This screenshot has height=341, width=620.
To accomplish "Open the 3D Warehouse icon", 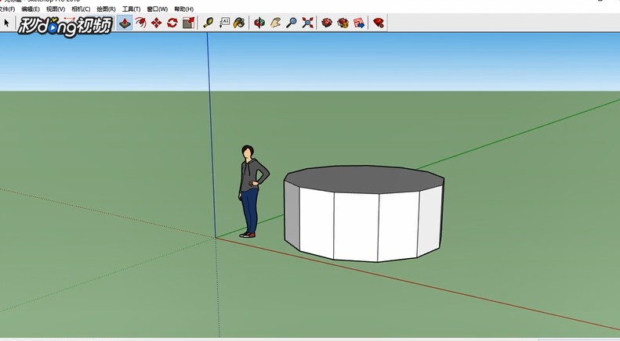I will [327, 23].
